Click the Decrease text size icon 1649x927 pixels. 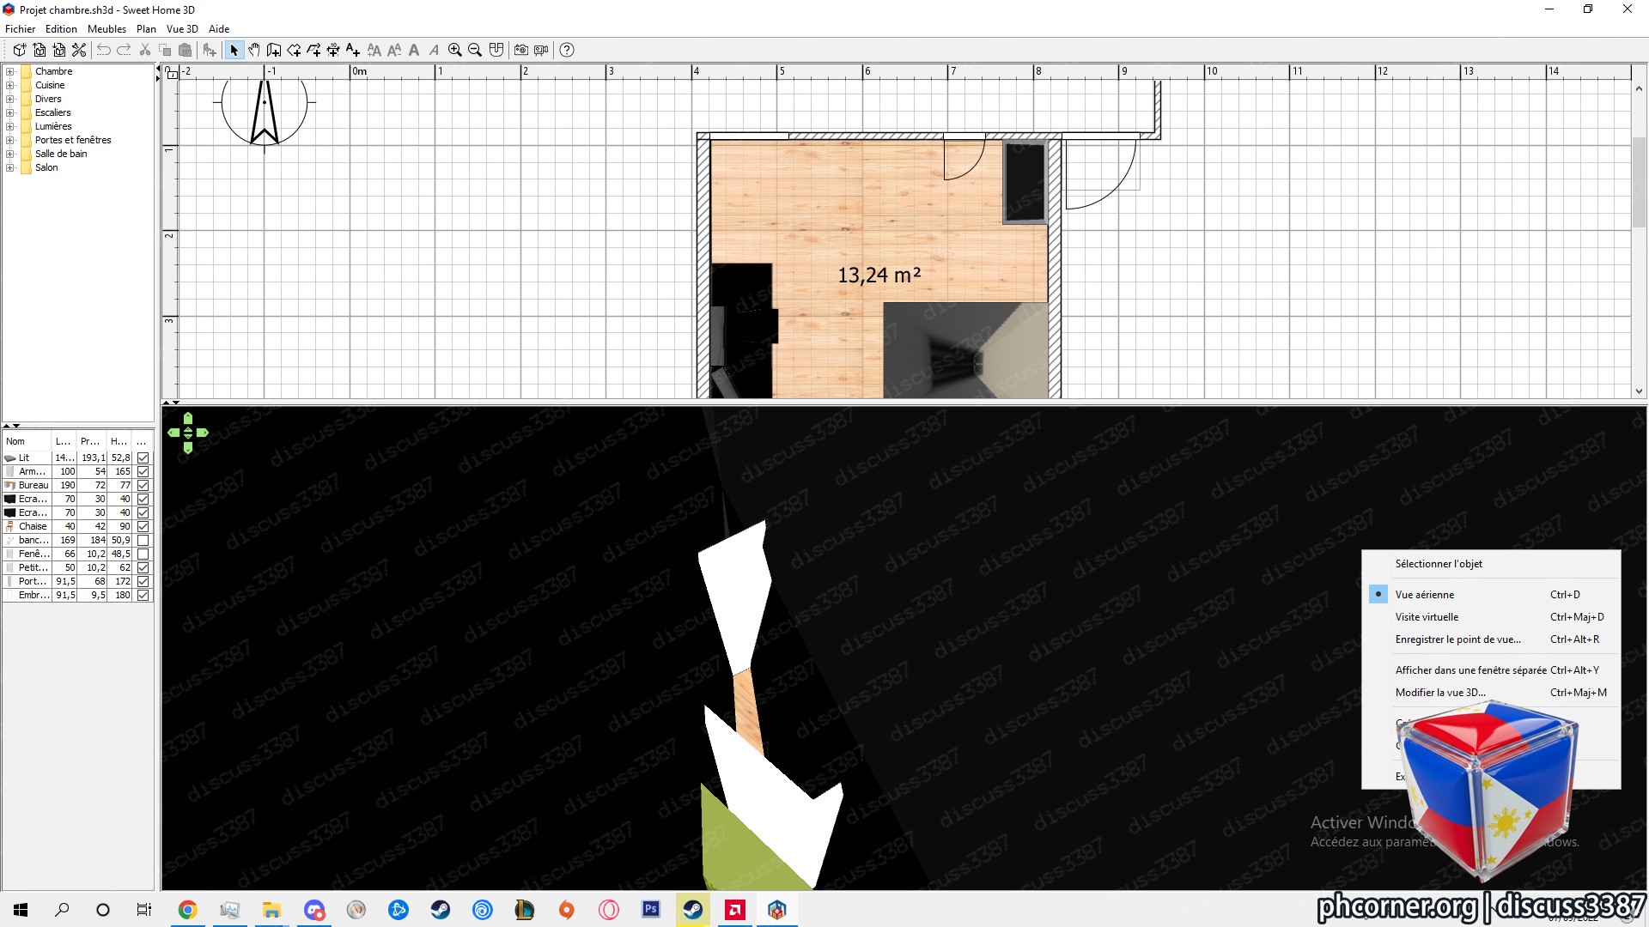pyautogui.click(x=394, y=50)
